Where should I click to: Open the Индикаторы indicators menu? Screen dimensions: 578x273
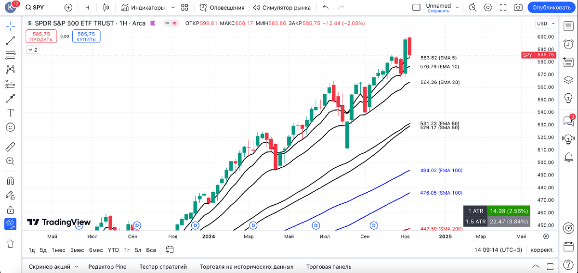coord(143,8)
